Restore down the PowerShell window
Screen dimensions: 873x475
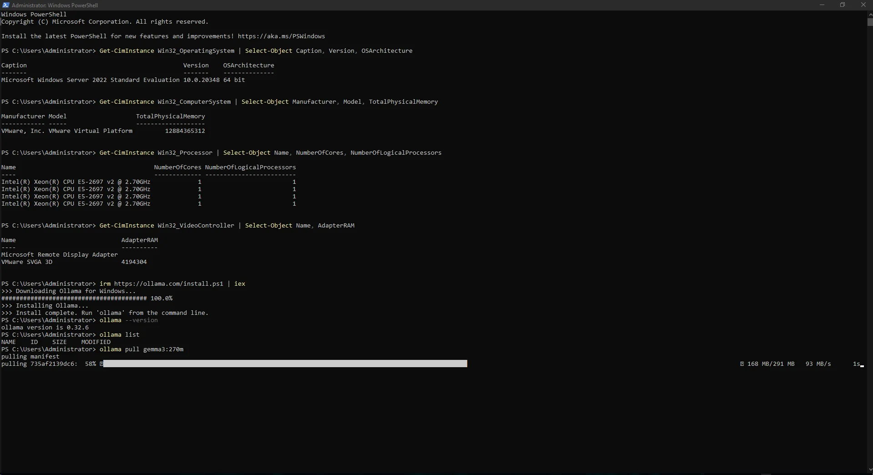coord(843,5)
